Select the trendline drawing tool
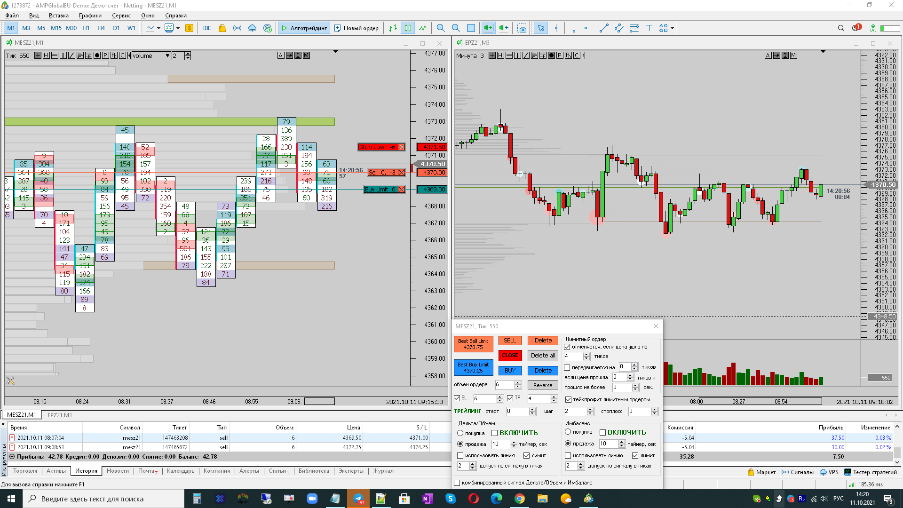903x508 pixels. [604, 28]
